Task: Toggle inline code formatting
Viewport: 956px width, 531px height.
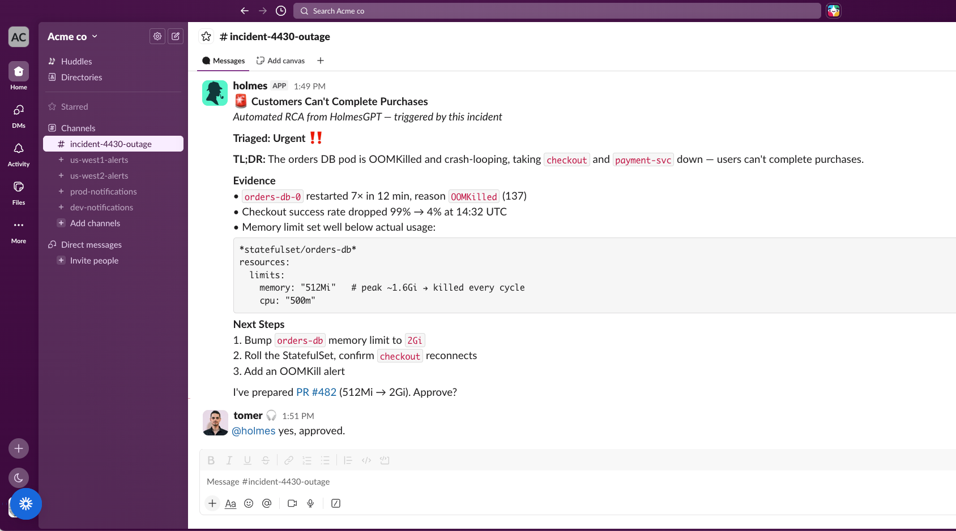Action: click(366, 460)
